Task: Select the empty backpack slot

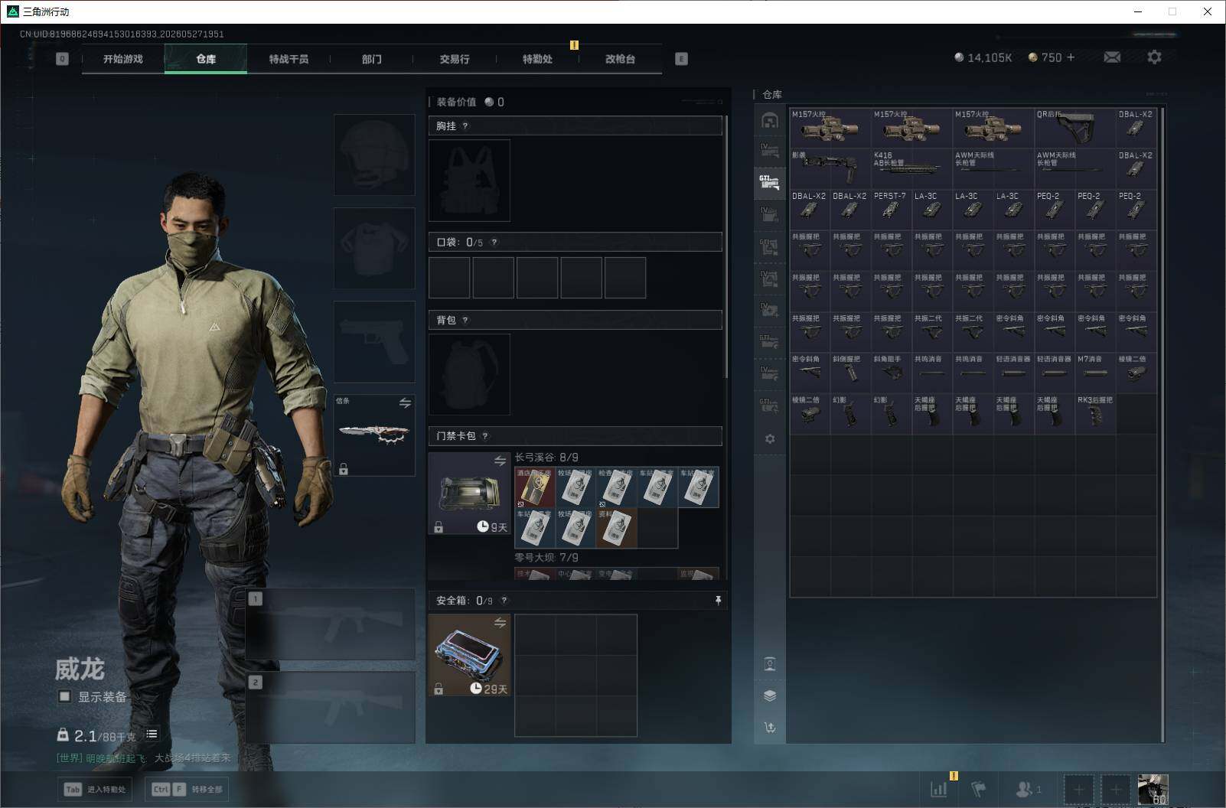Action: 469,374
